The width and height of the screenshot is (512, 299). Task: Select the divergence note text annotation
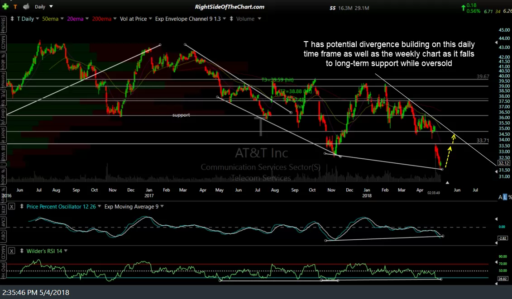[x=389, y=54]
